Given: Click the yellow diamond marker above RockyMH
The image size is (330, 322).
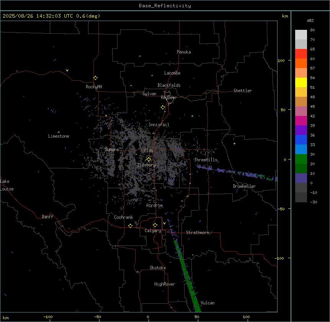Looking at the screenshot, I should pyautogui.click(x=95, y=78).
